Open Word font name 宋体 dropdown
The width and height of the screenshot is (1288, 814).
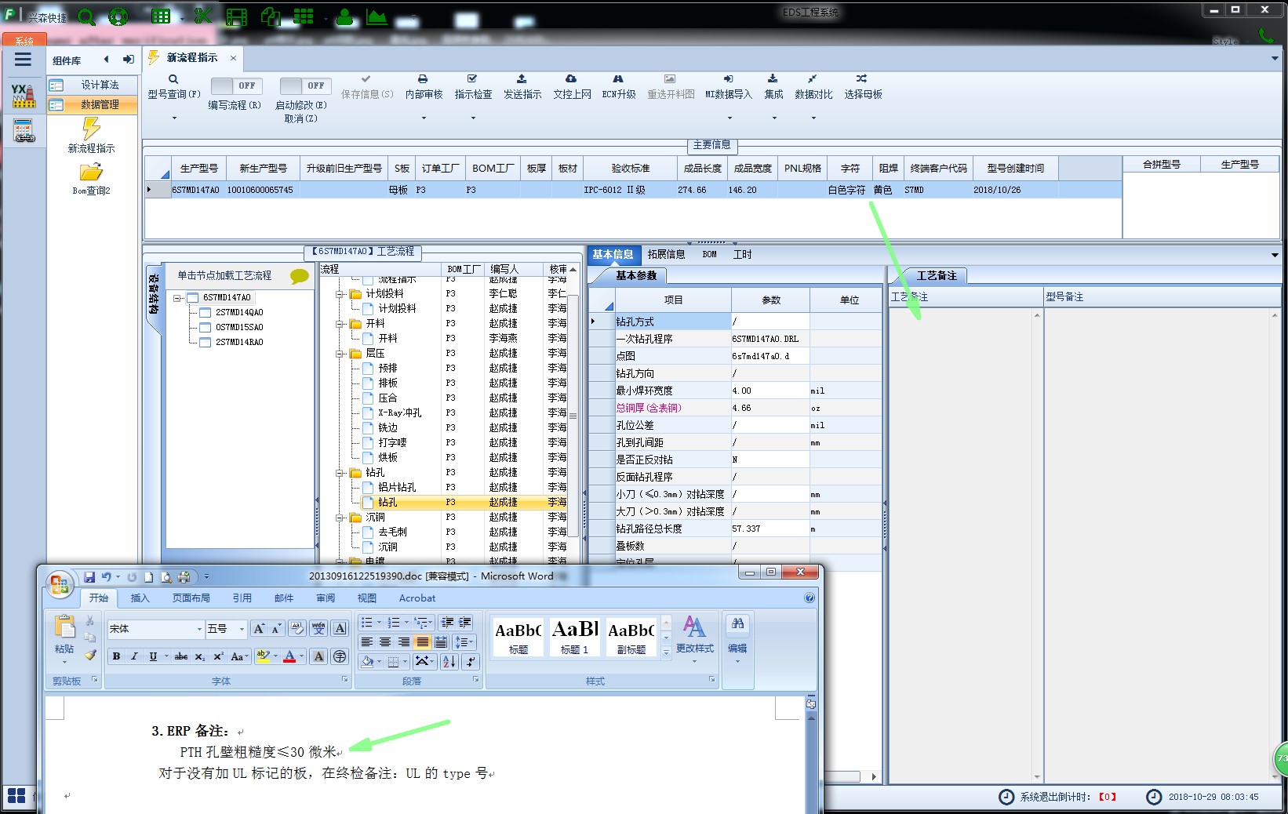coord(199,629)
